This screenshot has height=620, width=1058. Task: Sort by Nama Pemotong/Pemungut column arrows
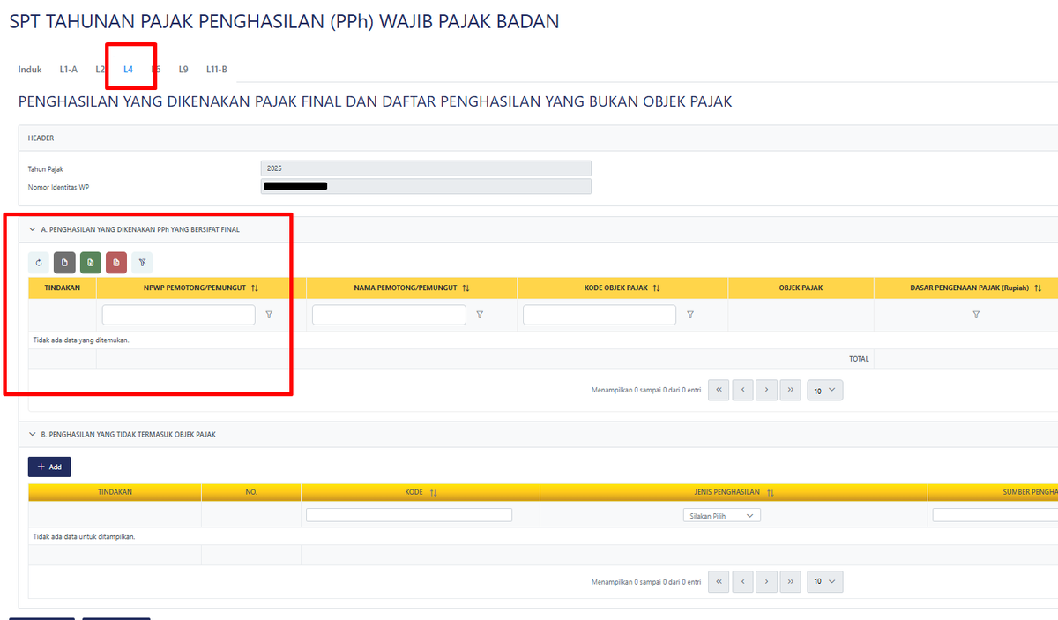tap(466, 288)
